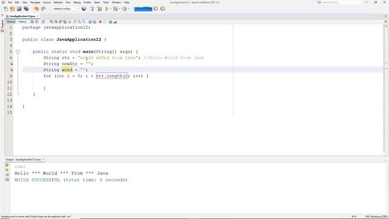Click the Debug Project toolbar icon
The image size is (389, 219).
coord(115,9)
